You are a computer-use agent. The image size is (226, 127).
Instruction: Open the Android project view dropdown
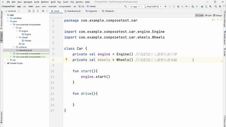click(12, 11)
